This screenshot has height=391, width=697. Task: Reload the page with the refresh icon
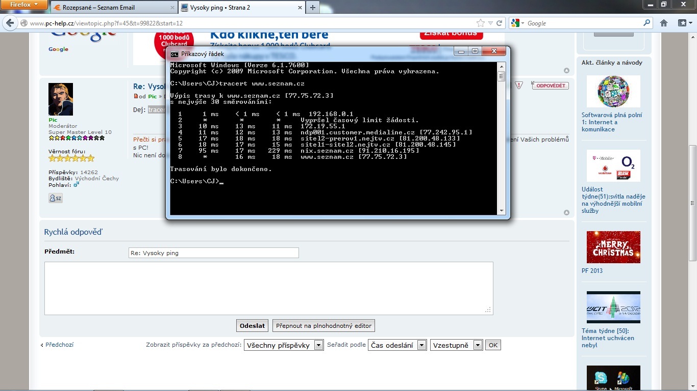click(x=500, y=23)
